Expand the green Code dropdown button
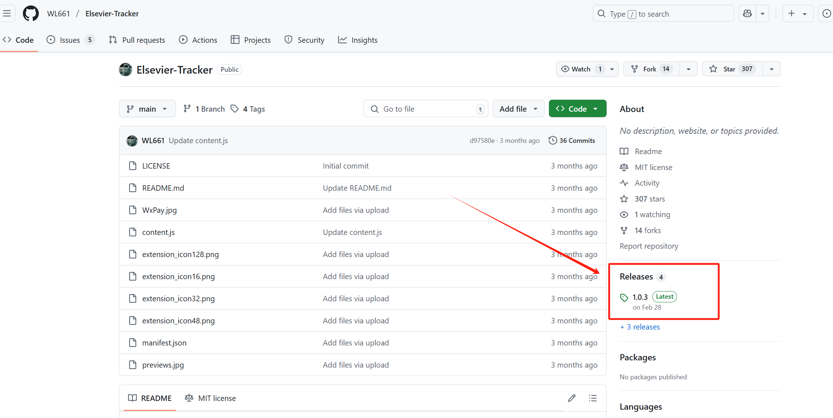The height and width of the screenshot is (418, 833). point(577,109)
